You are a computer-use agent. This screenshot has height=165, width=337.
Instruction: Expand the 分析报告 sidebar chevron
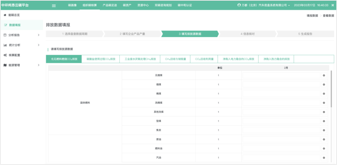pos(39,35)
